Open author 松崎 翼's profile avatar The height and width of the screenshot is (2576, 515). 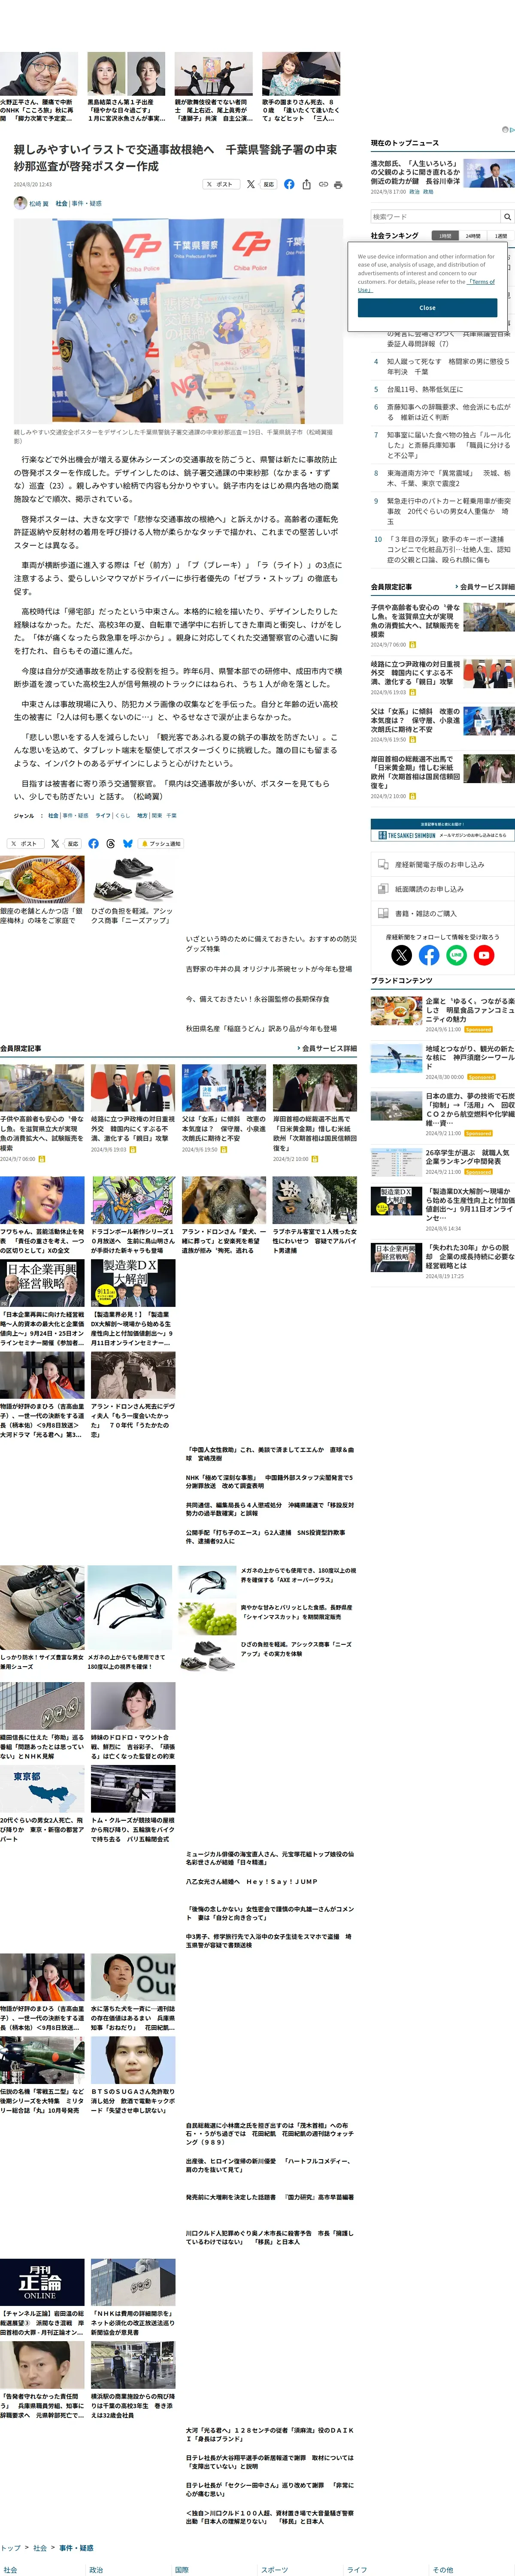tap(20, 203)
